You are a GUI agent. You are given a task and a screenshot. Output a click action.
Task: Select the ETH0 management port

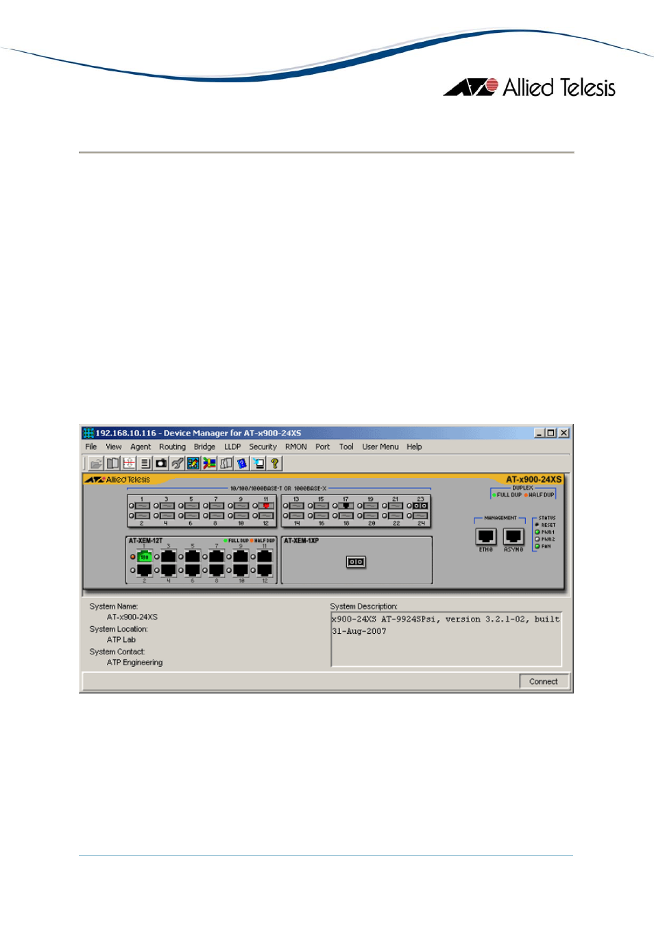click(x=486, y=536)
